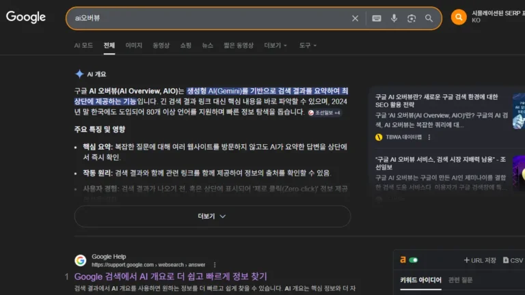525x295 pixels.
Task: Click the 'Google Help' site name
Action: coord(109,257)
